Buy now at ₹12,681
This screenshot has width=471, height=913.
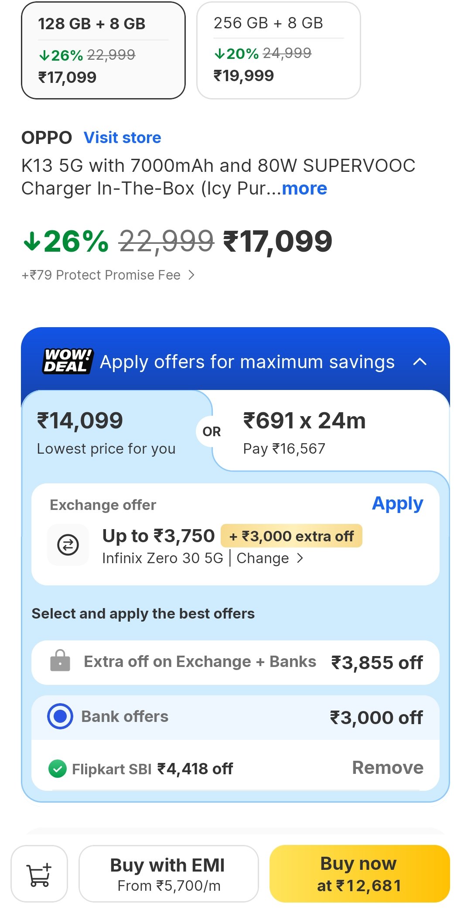tap(359, 874)
